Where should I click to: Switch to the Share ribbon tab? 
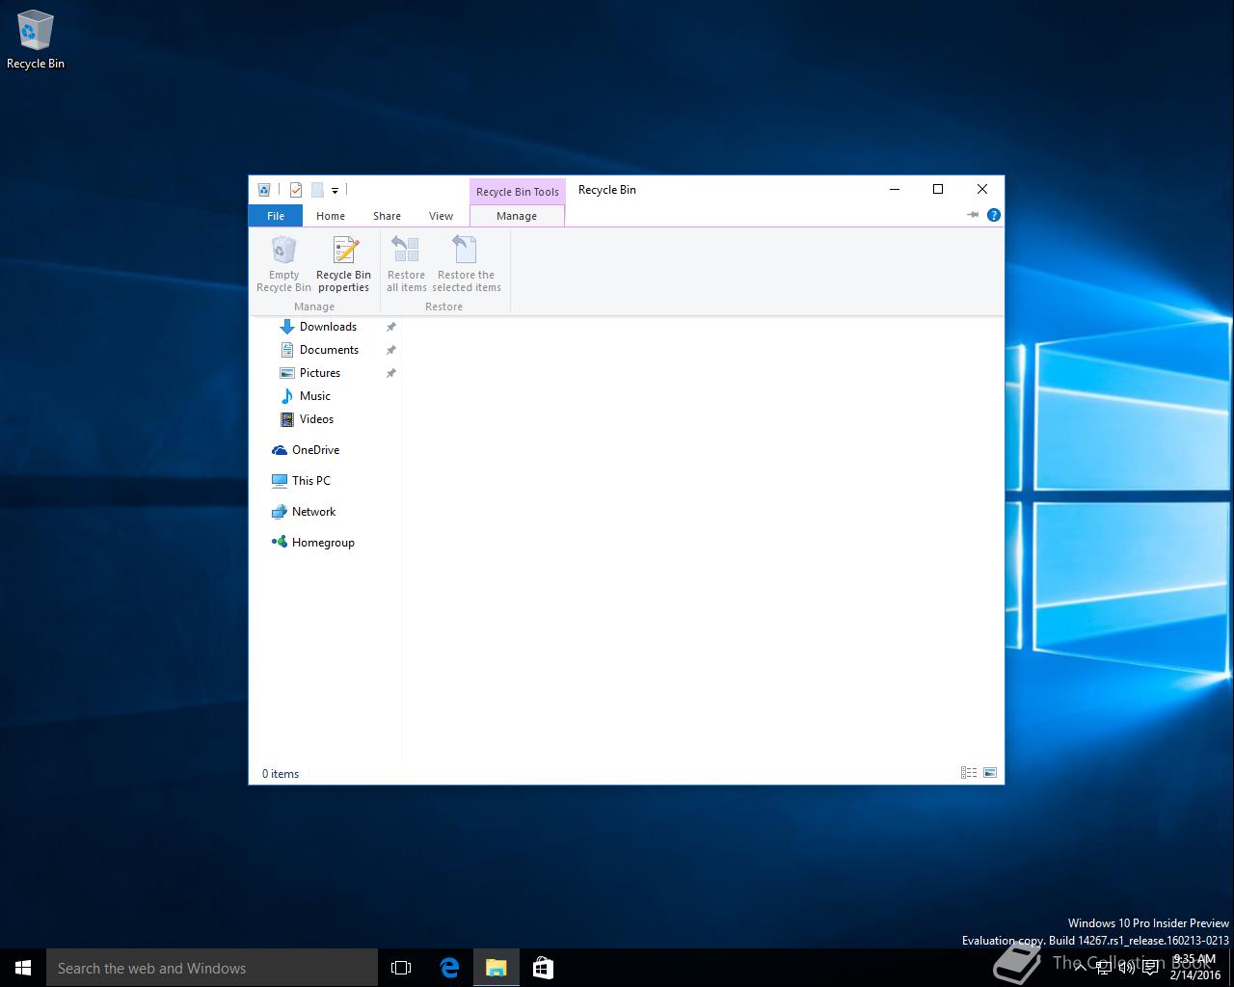point(387,216)
